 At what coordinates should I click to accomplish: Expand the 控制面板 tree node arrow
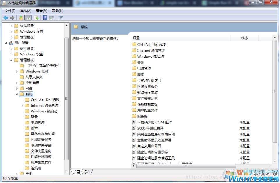pyautogui.click(x=17, y=83)
